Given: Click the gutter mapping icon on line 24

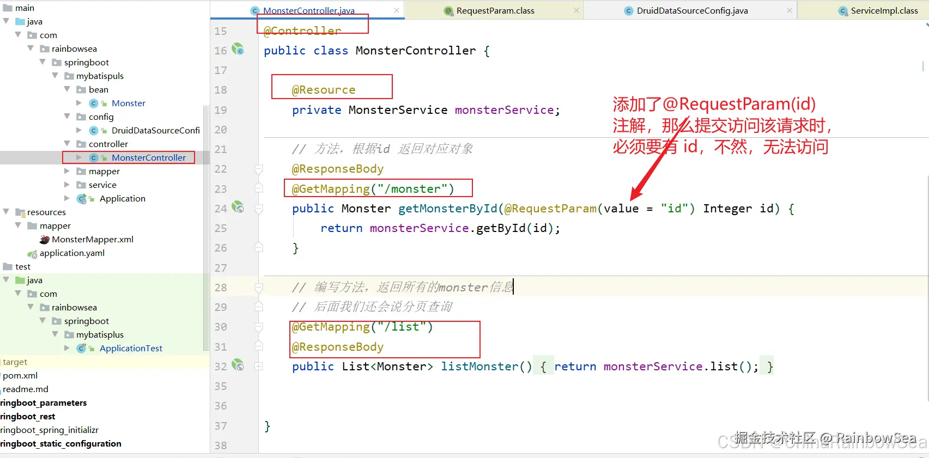Looking at the screenshot, I should pos(238,207).
